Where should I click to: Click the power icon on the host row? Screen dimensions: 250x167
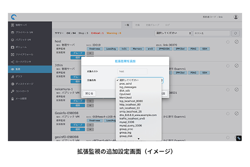tap(227, 42)
